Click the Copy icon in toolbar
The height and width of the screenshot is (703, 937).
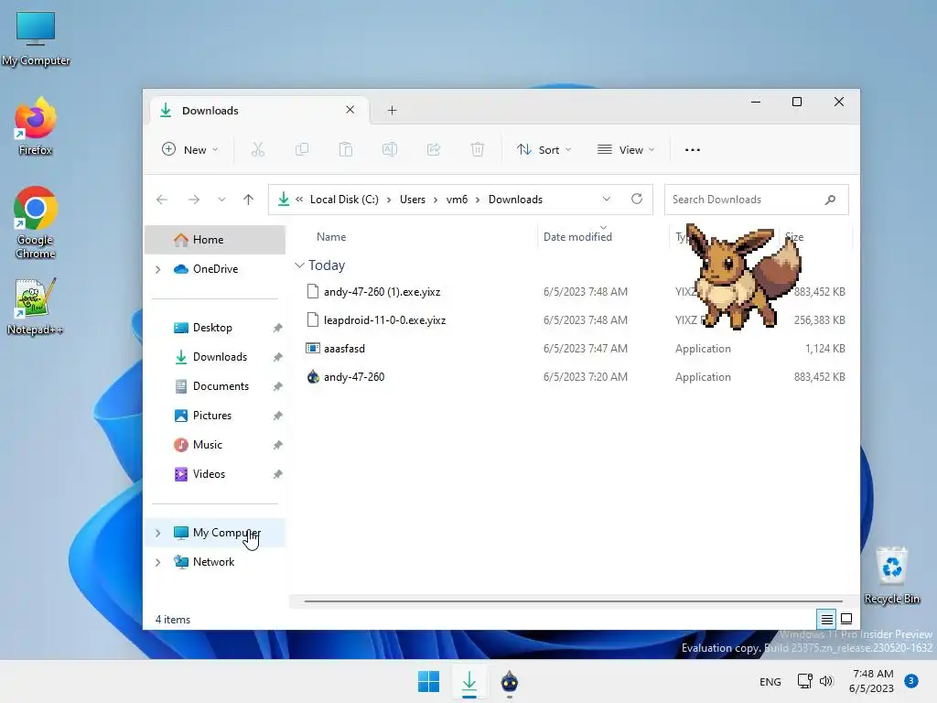click(302, 149)
